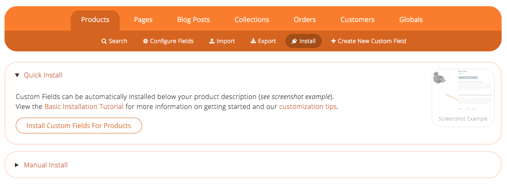Click the Quick Install heading text
The width and height of the screenshot is (507, 191).
point(43,75)
